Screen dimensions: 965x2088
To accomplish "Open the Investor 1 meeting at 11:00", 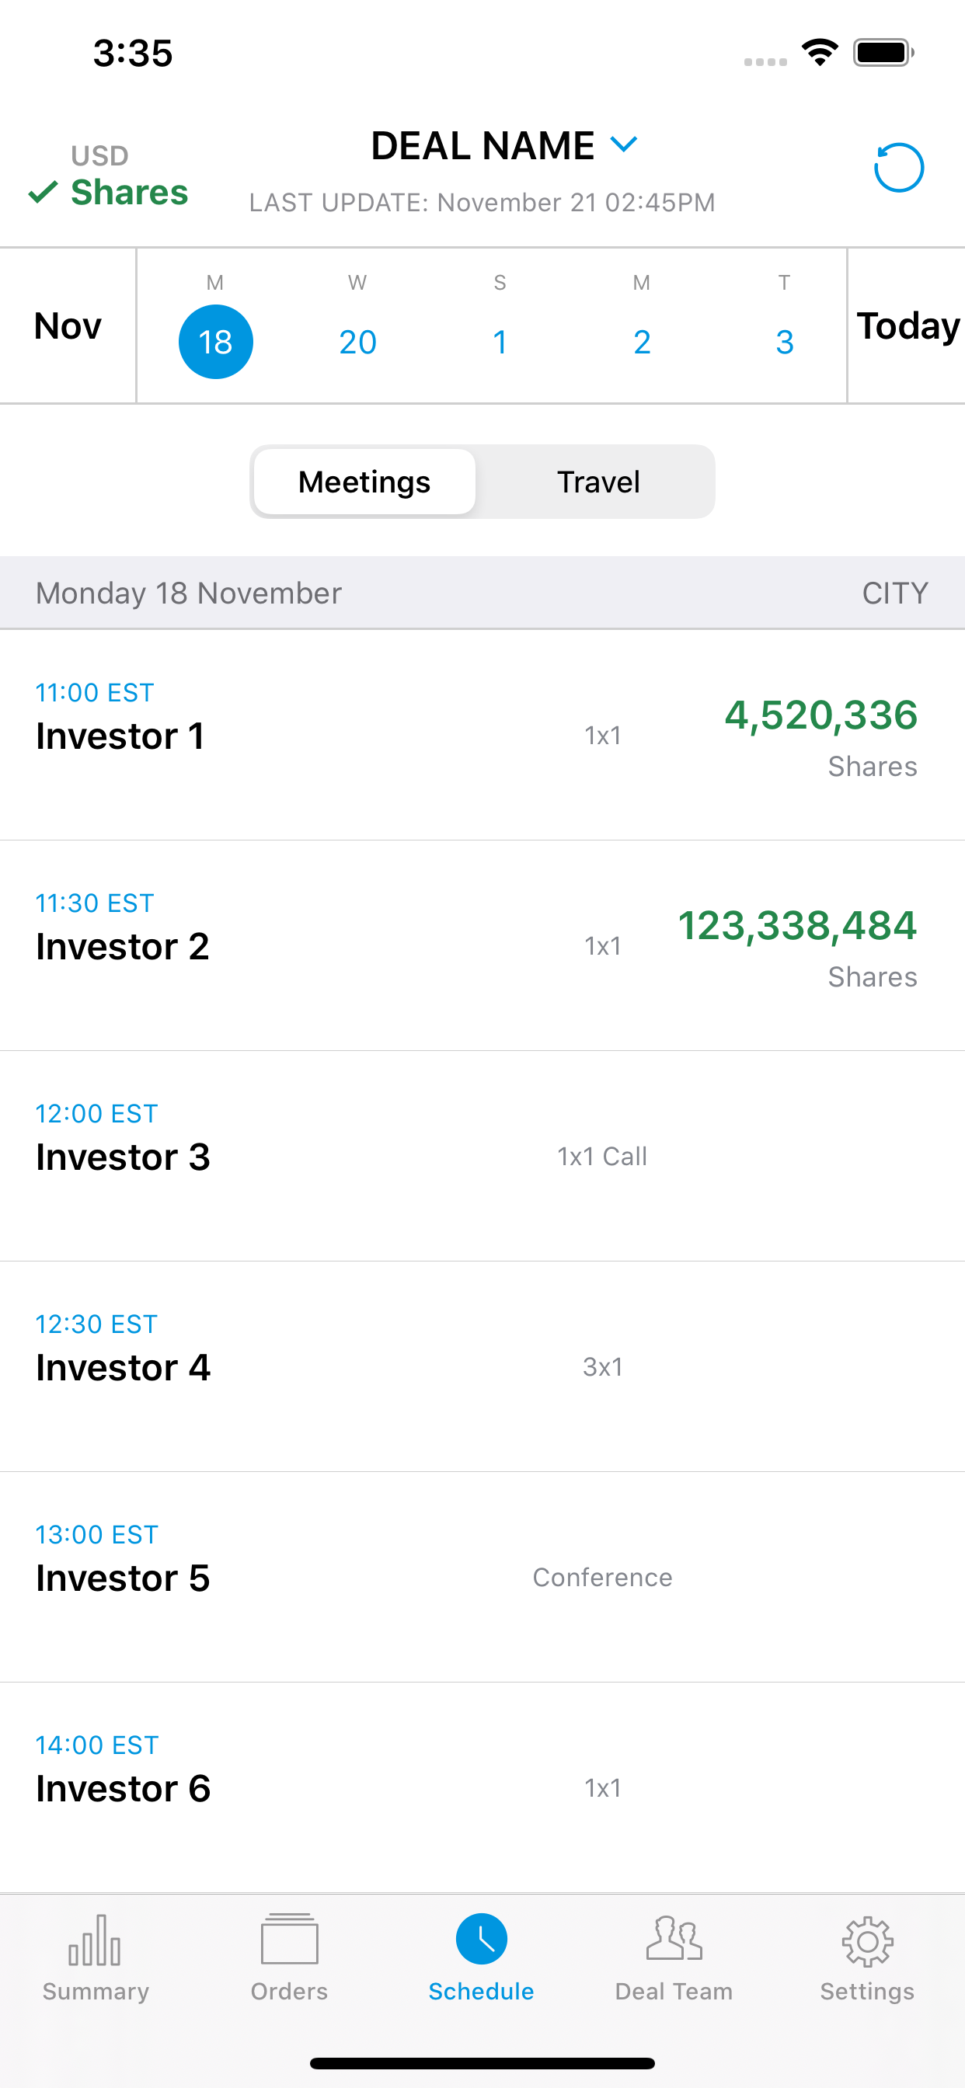I will pos(482,735).
